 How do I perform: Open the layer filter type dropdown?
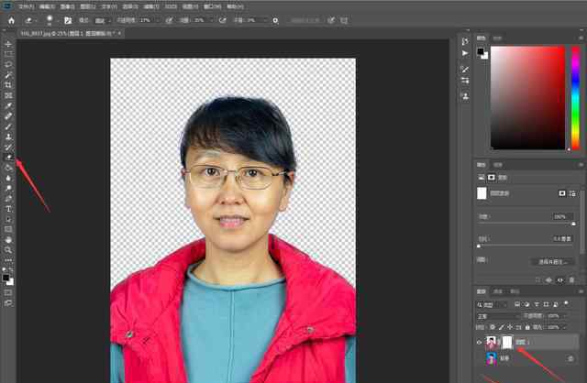tap(492, 305)
